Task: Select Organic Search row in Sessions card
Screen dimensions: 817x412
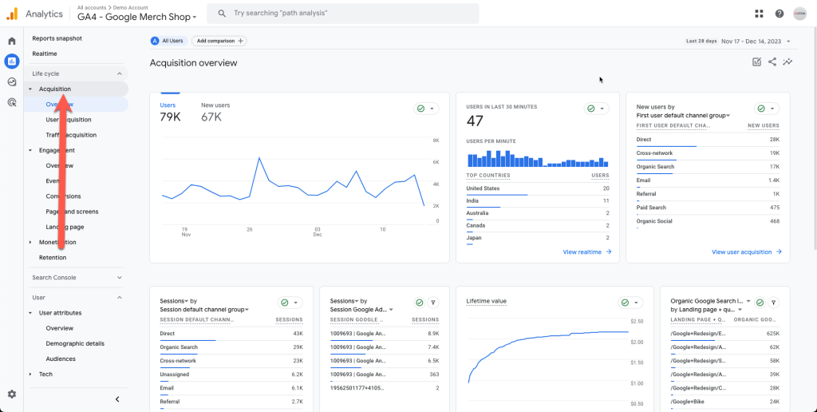Action: (x=231, y=347)
